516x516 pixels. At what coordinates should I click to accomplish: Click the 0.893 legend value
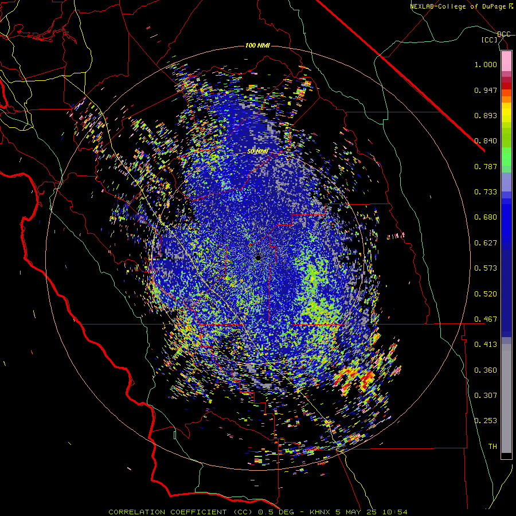486,115
